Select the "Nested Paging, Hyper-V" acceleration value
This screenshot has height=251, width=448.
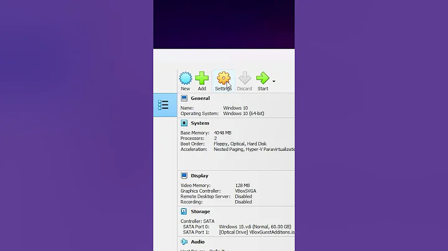point(254,150)
